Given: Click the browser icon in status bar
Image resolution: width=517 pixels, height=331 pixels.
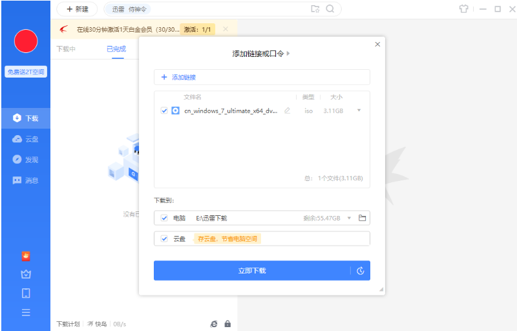Looking at the screenshot, I should coord(214,323).
